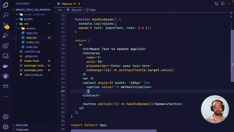Click src in the breadcrumb

click(x=60, y=10)
